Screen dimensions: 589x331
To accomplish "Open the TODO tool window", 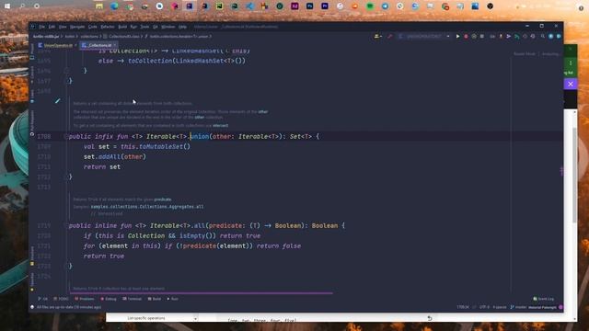I will (62, 299).
